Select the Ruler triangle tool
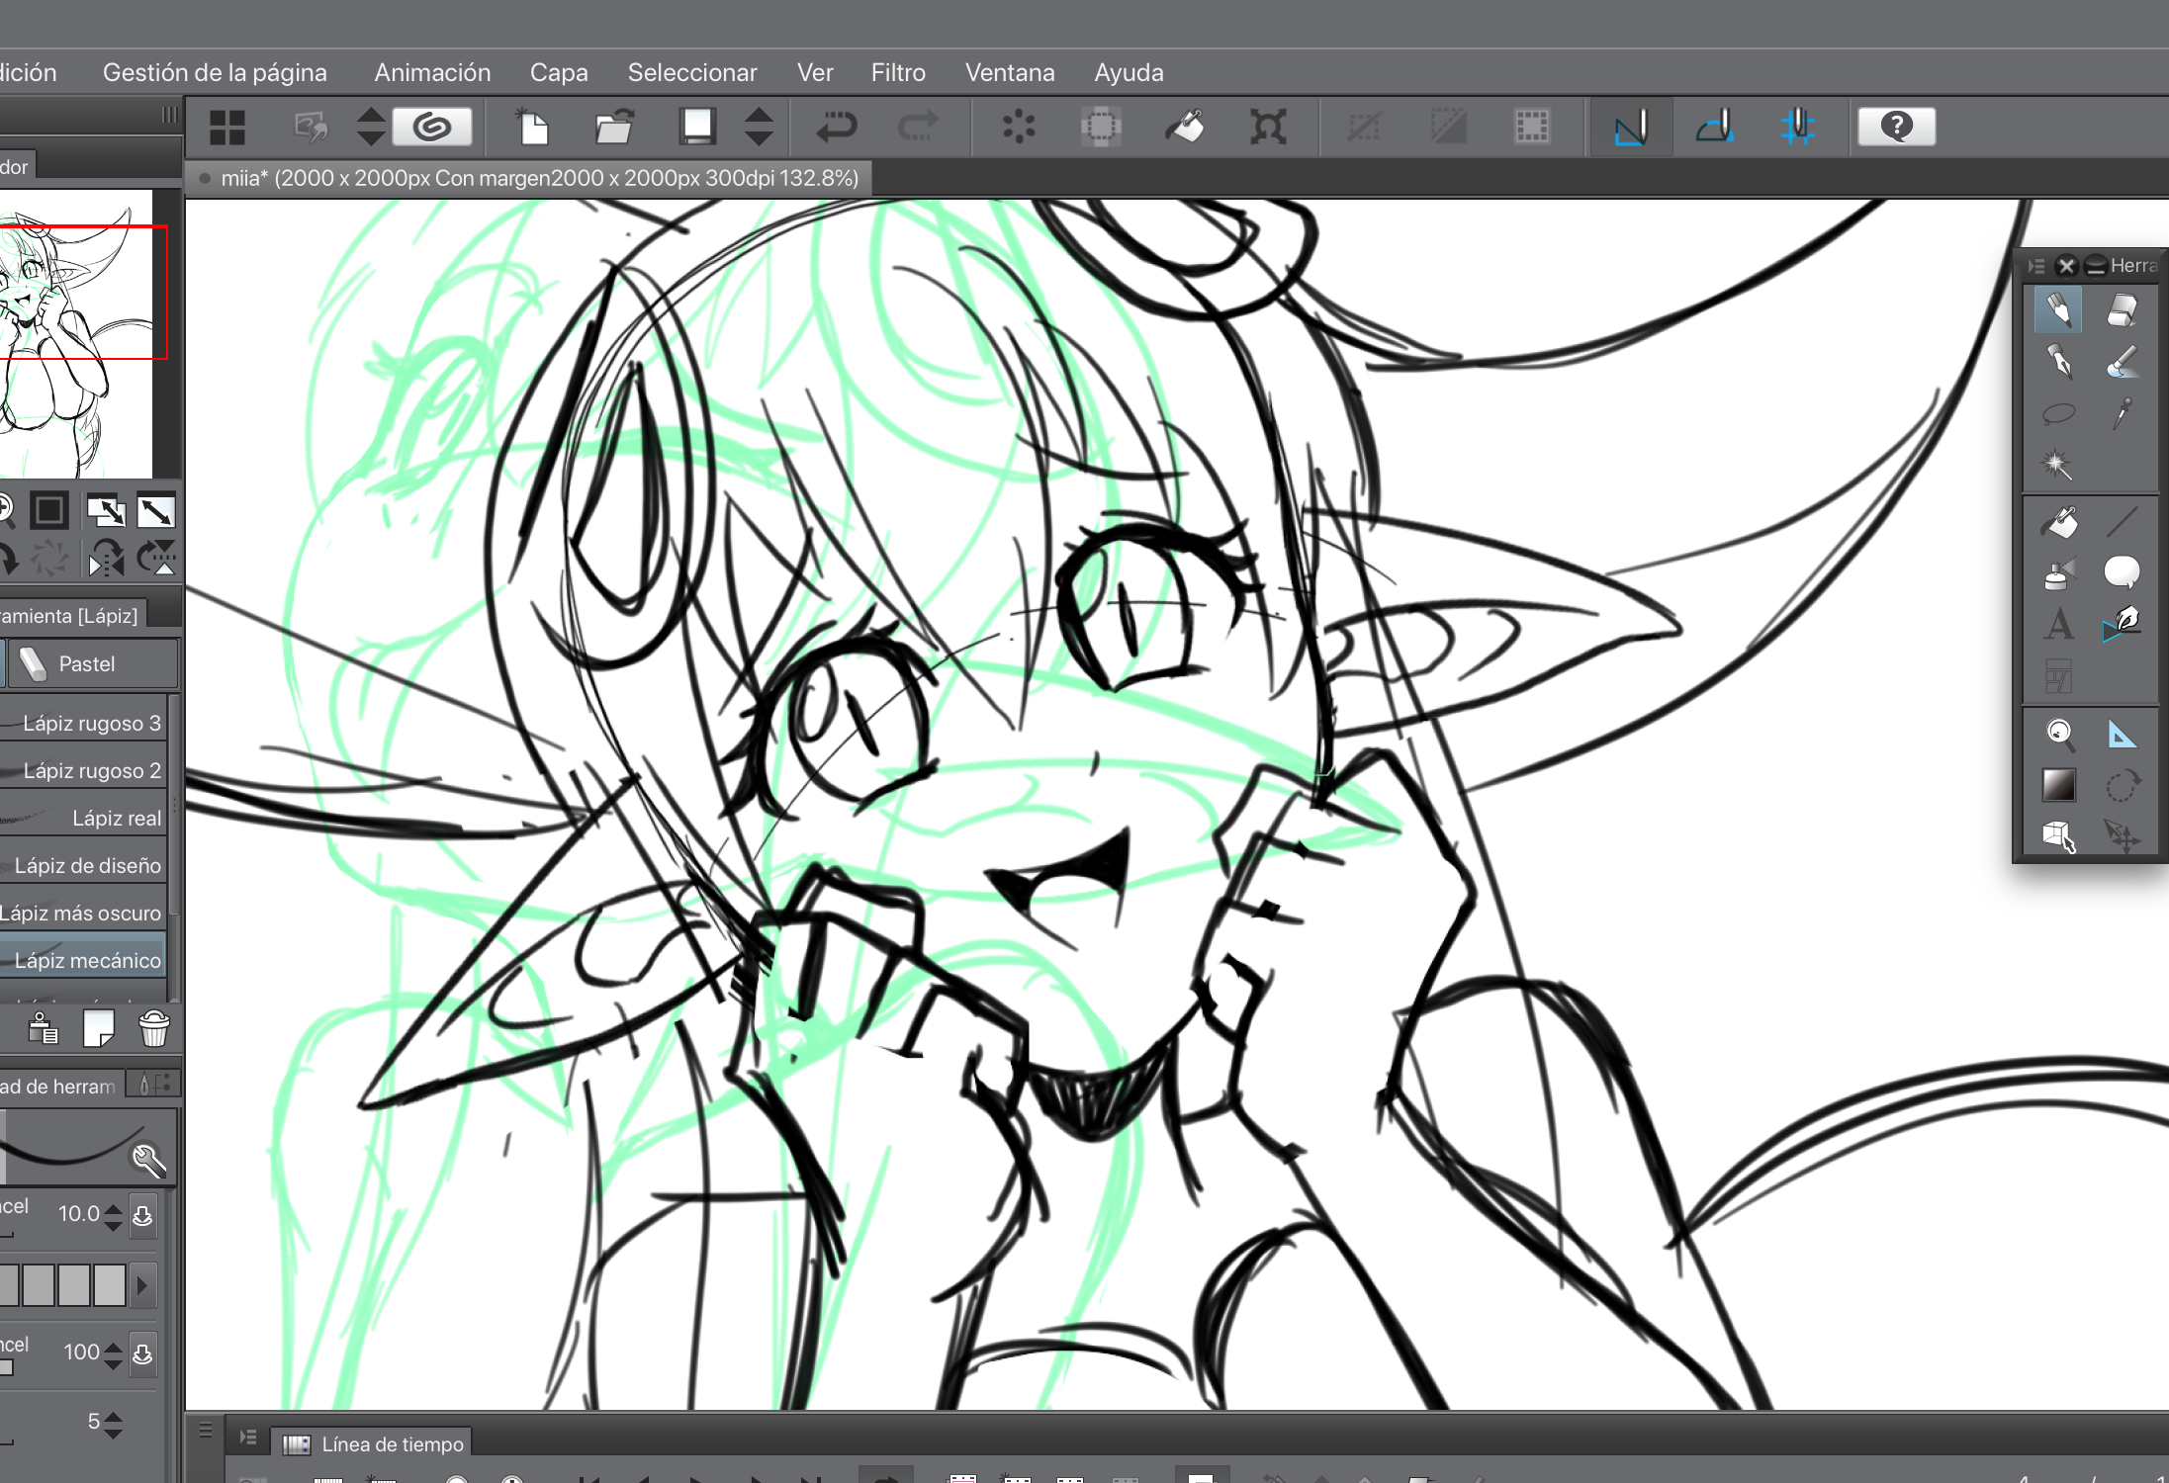2169x1483 pixels. click(x=2122, y=734)
